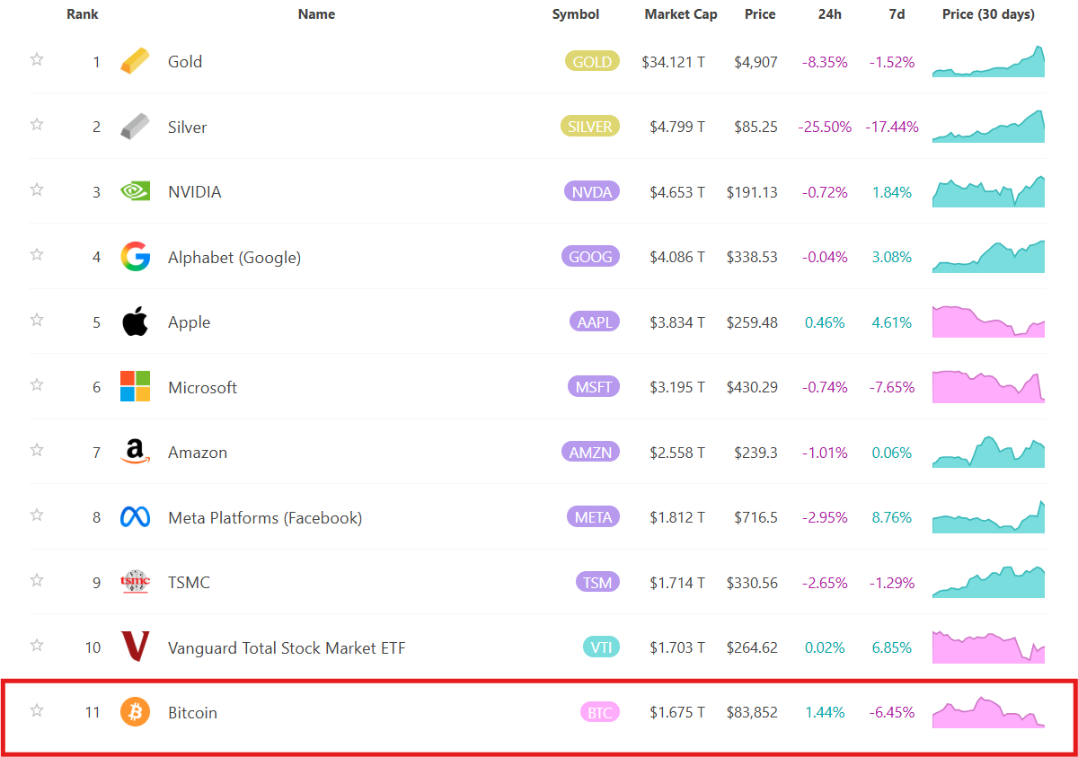This screenshot has height=757, width=1078.
Task: Click Silver's 24h change -25.50%
Action: 825,128
